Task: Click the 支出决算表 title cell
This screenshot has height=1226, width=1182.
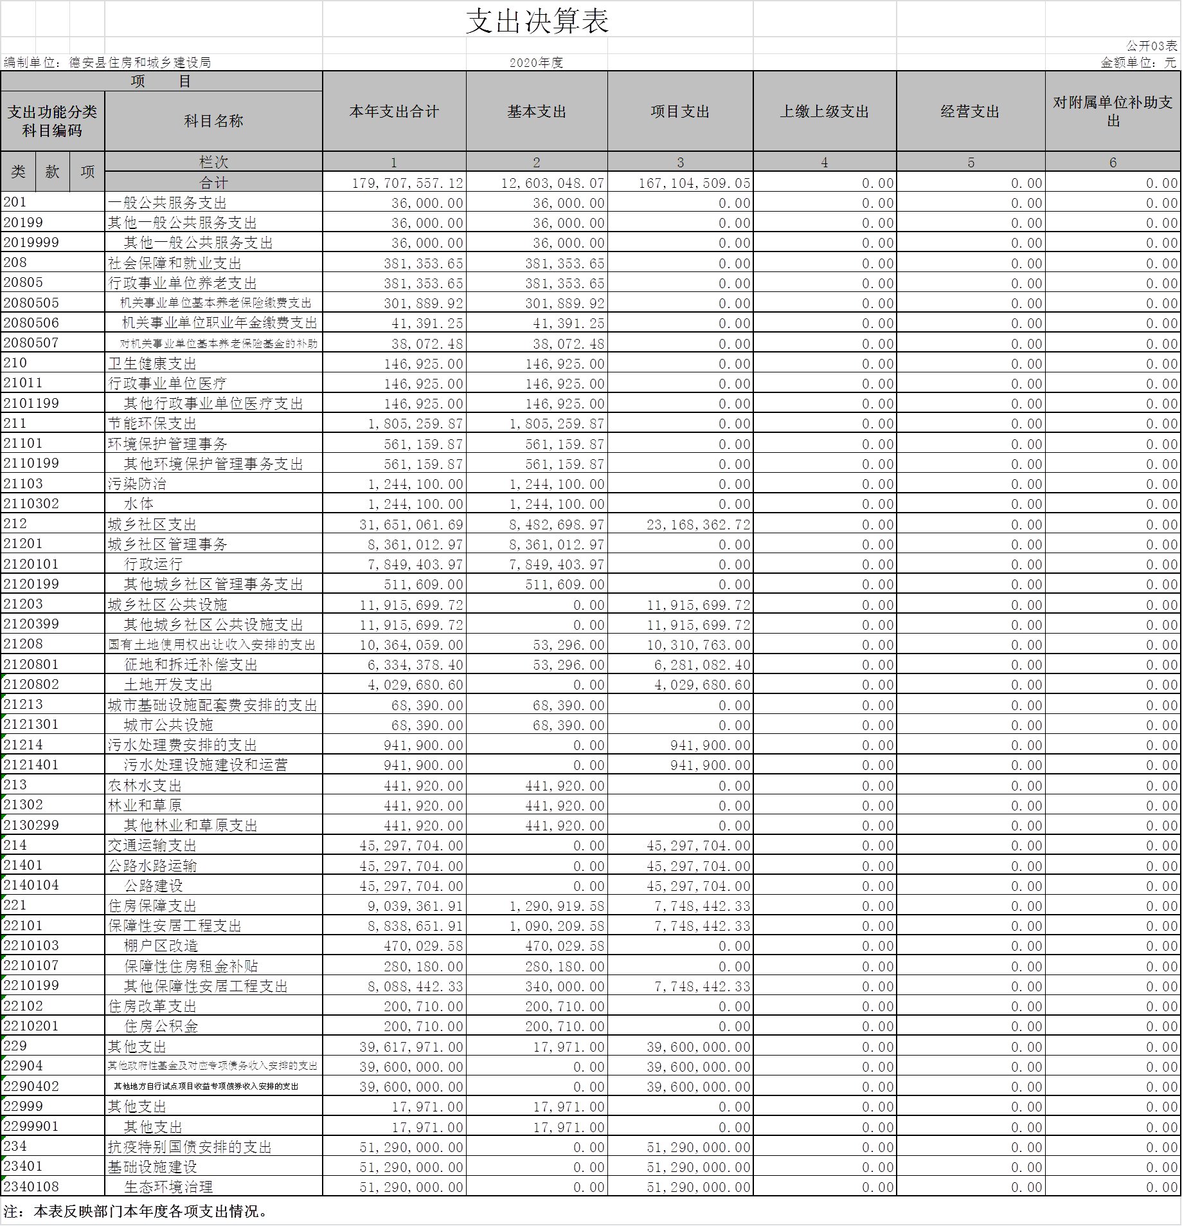Action: (537, 20)
